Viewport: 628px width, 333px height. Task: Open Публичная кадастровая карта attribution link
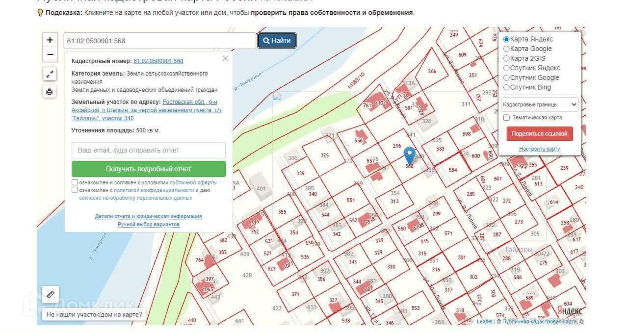(x=540, y=322)
